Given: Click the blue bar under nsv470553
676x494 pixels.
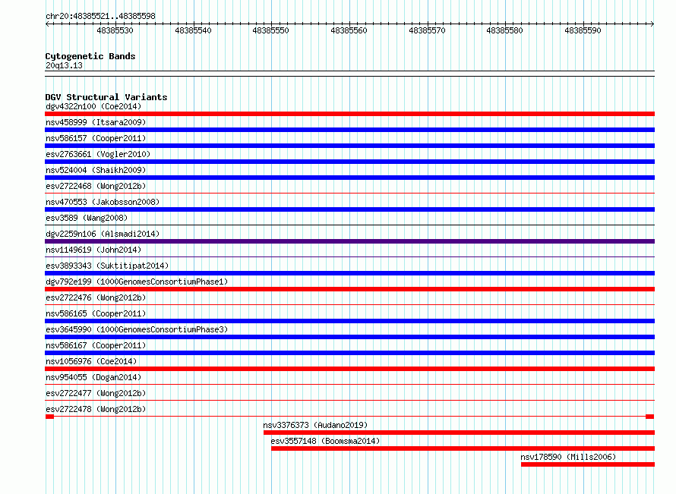Looking at the screenshot, I should point(349,209).
